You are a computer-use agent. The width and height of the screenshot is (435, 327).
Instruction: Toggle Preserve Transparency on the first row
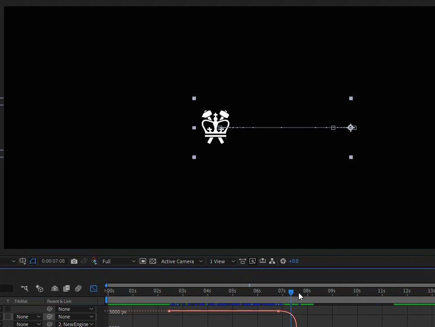[8, 309]
